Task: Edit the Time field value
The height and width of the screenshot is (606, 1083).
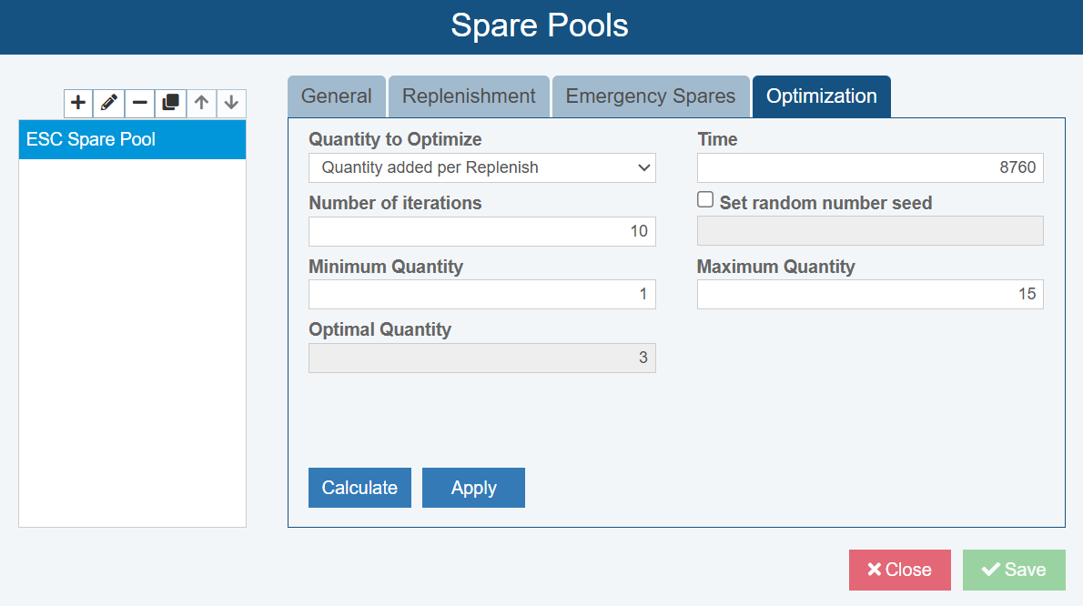Action: (870, 167)
